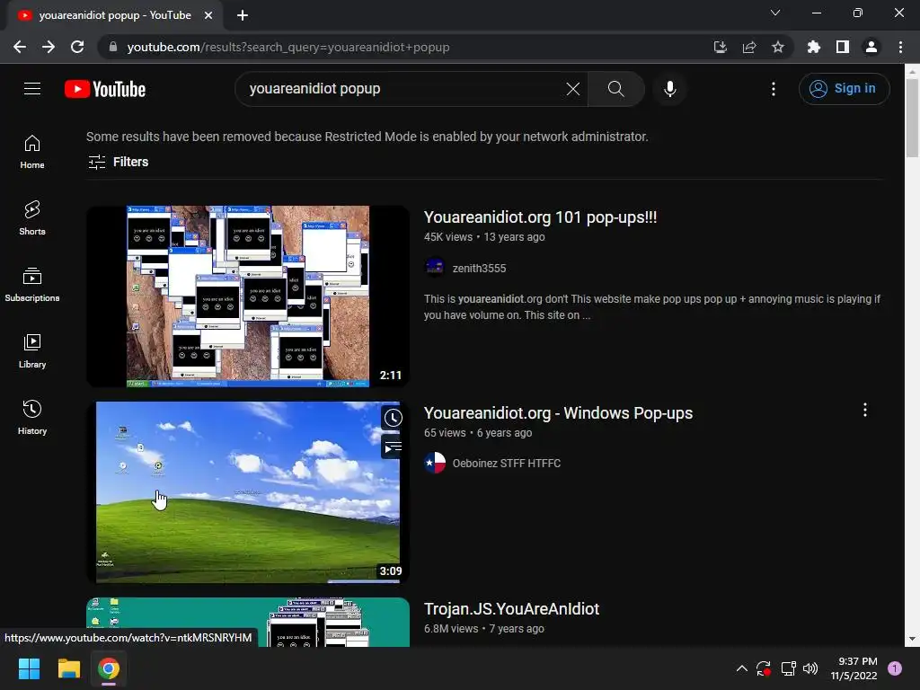Click the Chrome taskbar icon
920x690 pixels.
pyautogui.click(x=109, y=668)
